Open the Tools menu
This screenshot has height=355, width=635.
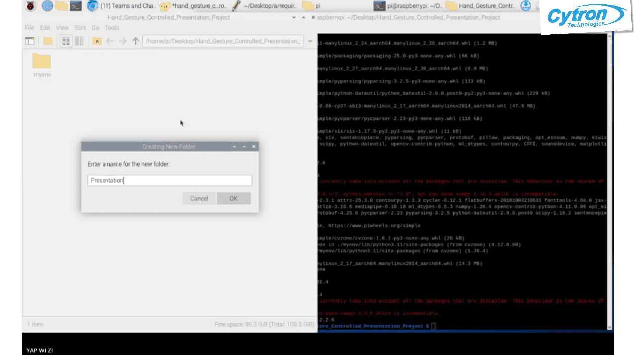112,28
